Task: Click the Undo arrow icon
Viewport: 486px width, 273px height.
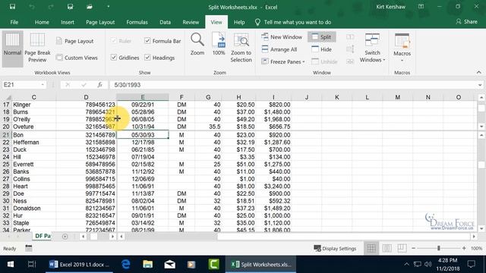Action: tap(32, 7)
